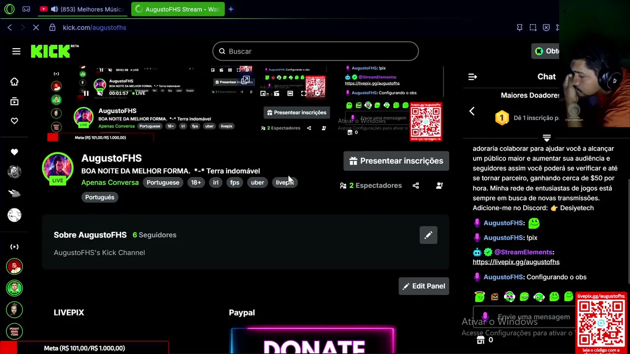Click the 6 Seguidores count
630x354 pixels.
point(155,235)
